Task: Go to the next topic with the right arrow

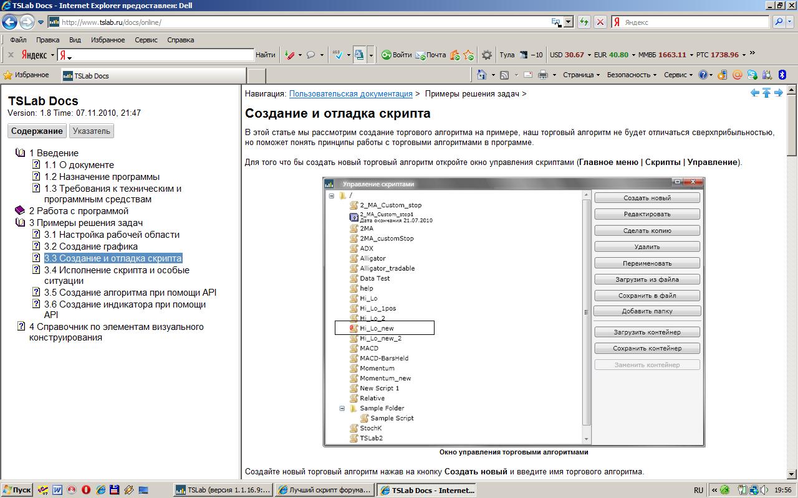Action: [x=779, y=93]
